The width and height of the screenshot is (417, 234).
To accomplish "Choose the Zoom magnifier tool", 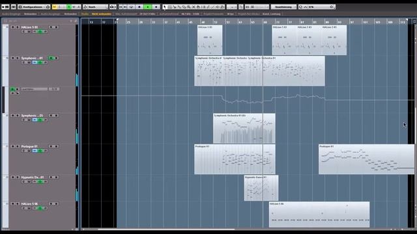I will coord(188,7).
